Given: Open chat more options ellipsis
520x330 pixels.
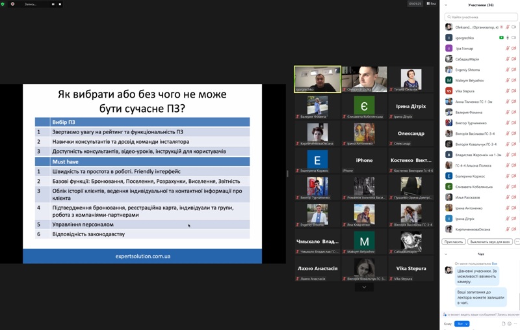Looking at the screenshot, I should tap(516, 323).
